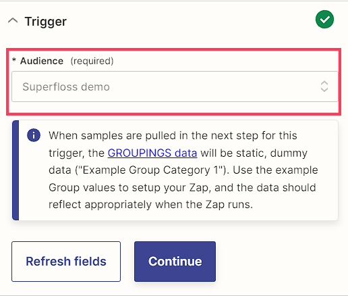Click the last line "reflect appropriately when the Zap runs"
The image size is (348, 296).
[x=150, y=205]
